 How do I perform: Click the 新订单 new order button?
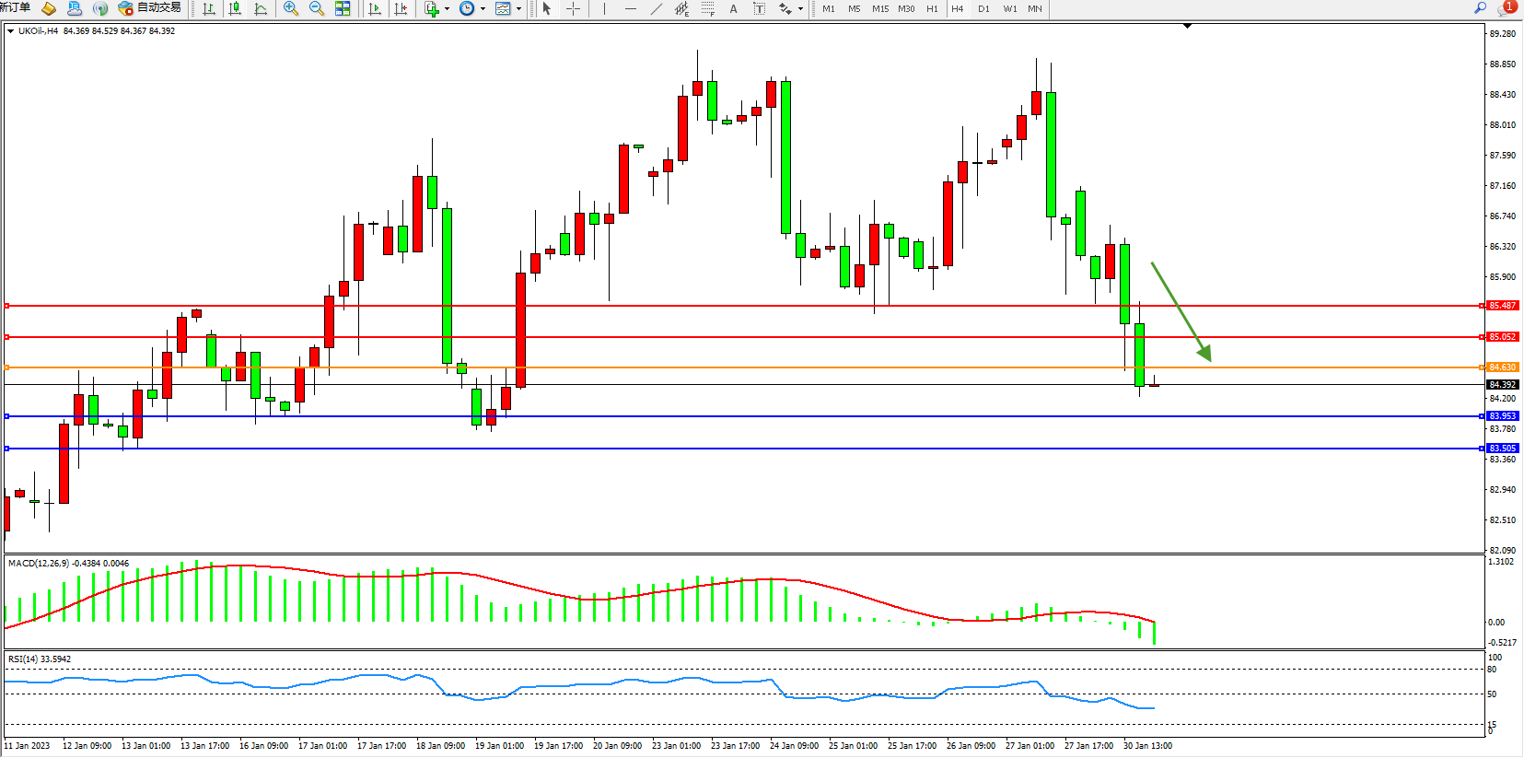pos(16,7)
